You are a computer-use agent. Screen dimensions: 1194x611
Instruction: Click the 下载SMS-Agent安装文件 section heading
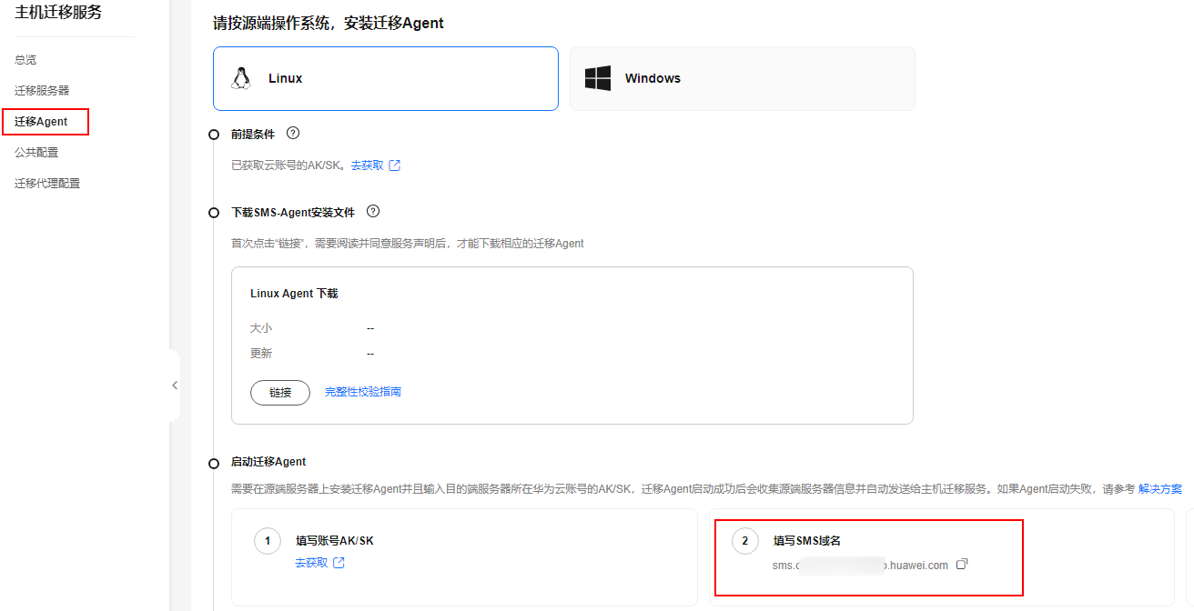[293, 212]
